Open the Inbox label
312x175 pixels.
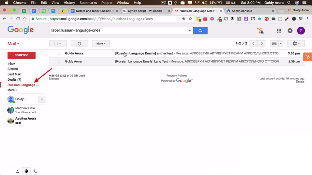pos(11,63)
